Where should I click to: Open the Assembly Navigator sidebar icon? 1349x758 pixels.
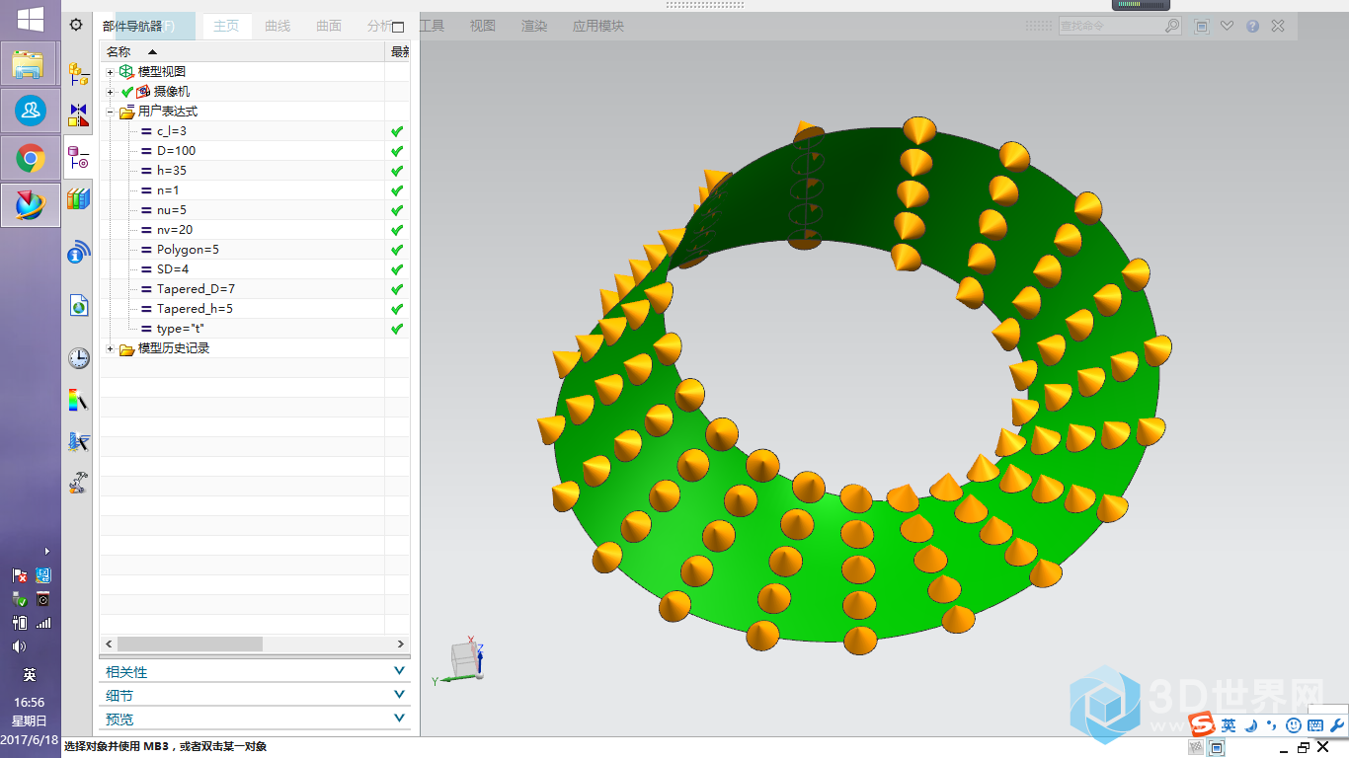(78, 73)
